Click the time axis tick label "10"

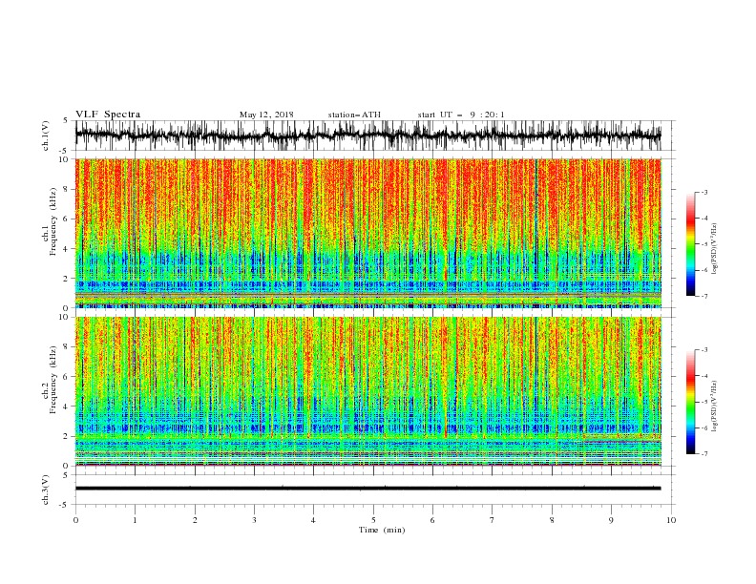pyautogui.click(x=671, y=520)
